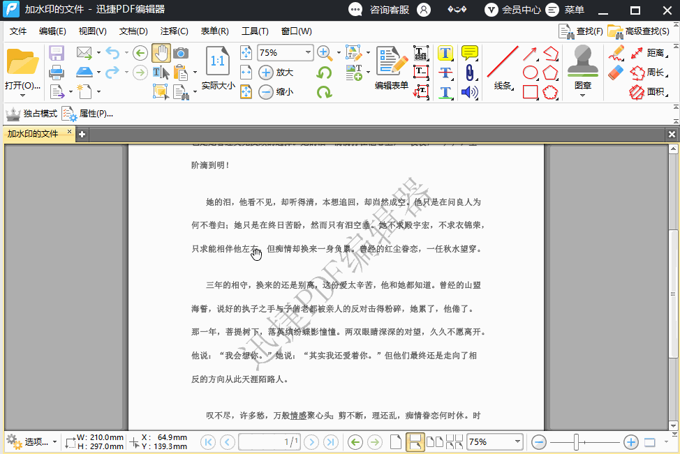Select the paperclip attachment annotation tool

click(469, 73)
